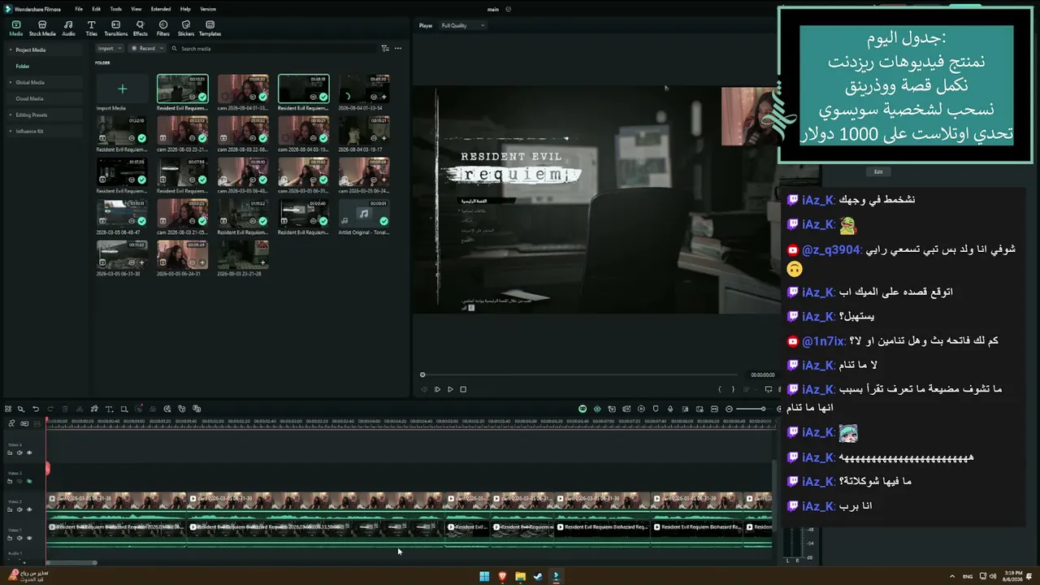Image resolution: width=1040 pixels, height=585 pixels.
Task: Open File Explorer from the taskbar
Action: coord(520,577)
